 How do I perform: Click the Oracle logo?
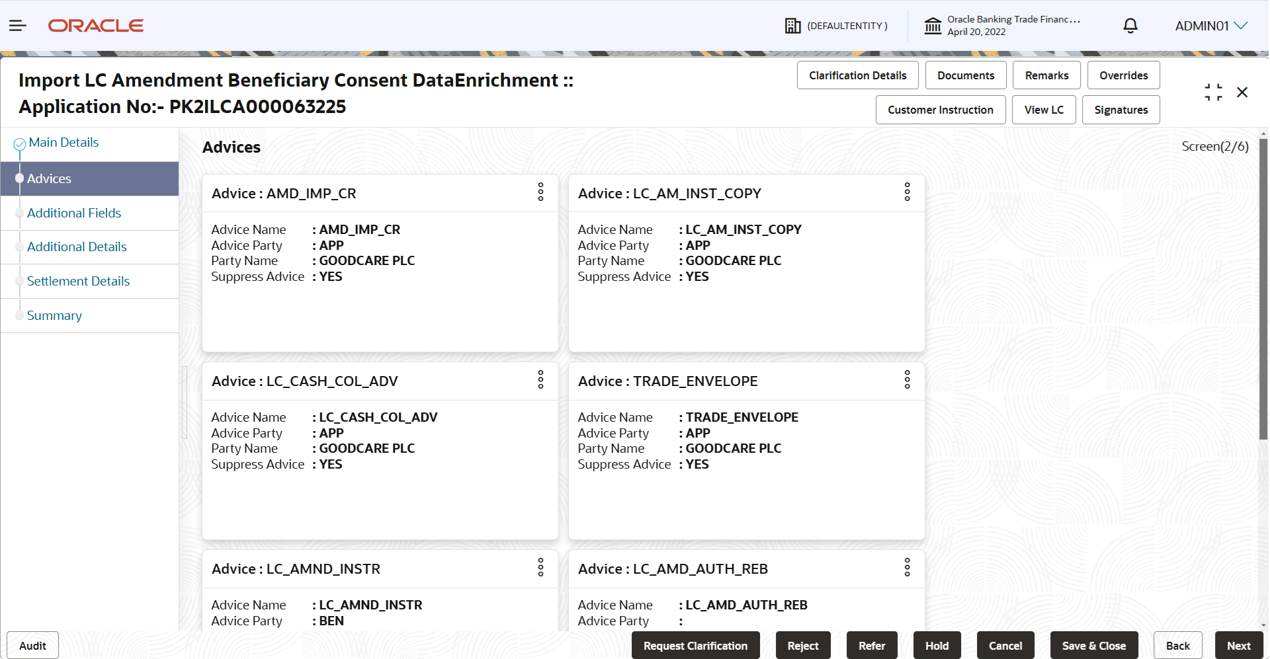point(96,26)
